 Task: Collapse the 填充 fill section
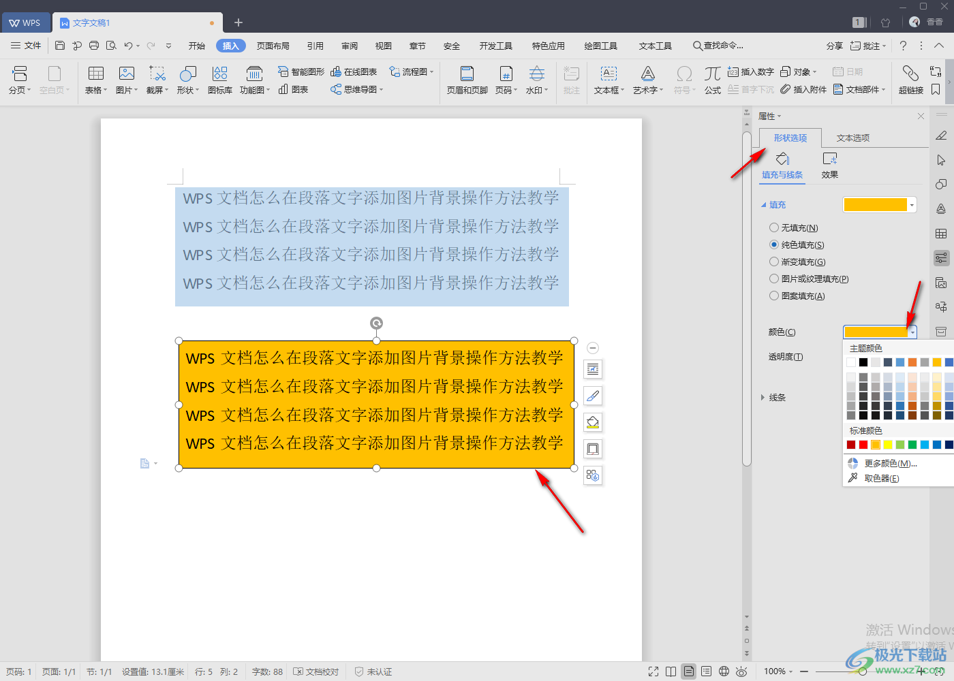click(x=773, y=204)
